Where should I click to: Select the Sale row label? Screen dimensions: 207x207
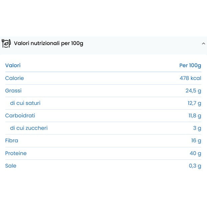click(11, 166)
